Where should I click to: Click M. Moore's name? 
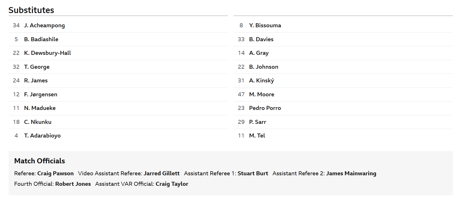coord(262,94)
